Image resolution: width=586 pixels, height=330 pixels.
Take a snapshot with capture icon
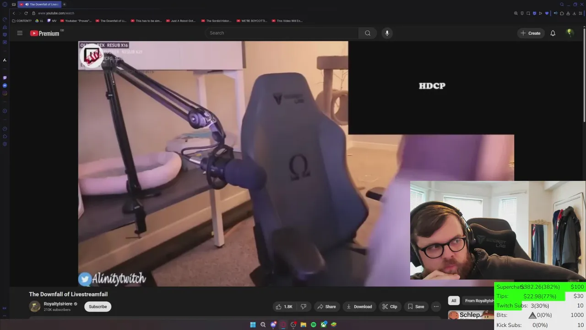pyautogui.click(x=528, y=13)
